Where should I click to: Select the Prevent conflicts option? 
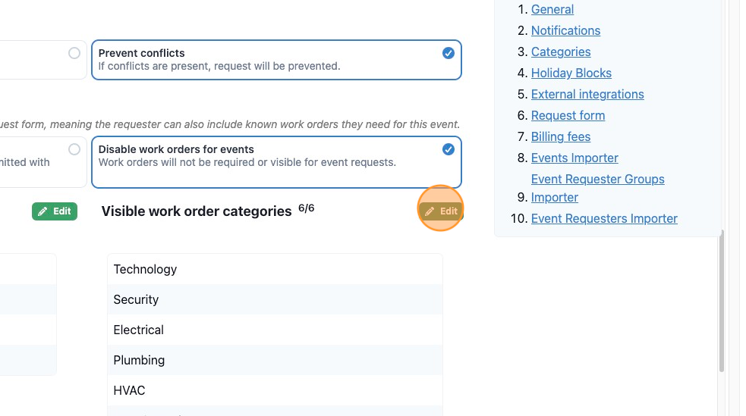(x=276, y=60)
